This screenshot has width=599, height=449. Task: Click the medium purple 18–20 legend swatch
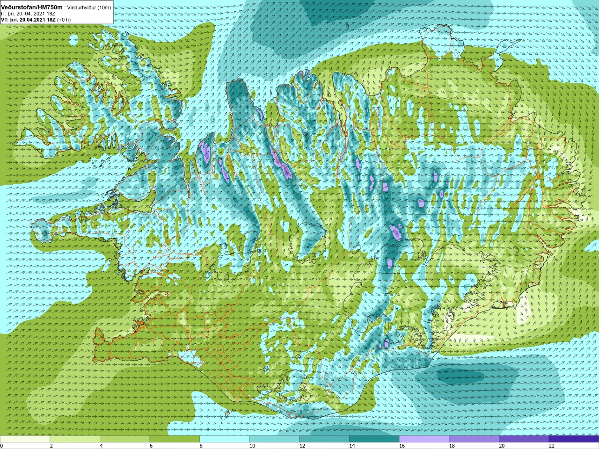coord(474,439)
